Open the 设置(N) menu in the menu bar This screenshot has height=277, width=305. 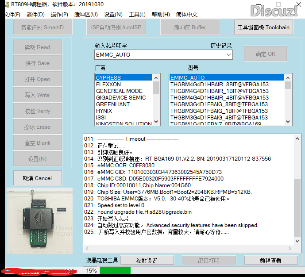coord(113,15)
